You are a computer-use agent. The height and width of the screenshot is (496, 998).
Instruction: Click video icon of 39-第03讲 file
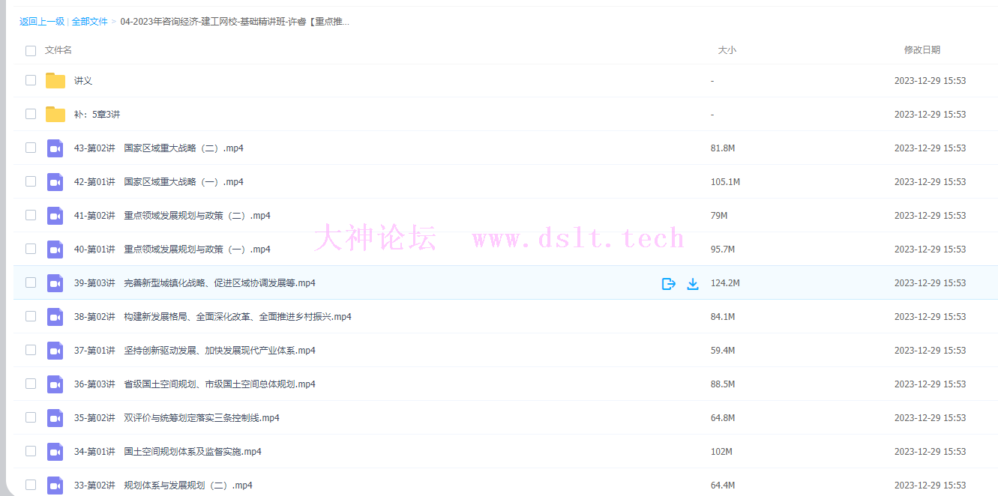[x=55, y=282]
